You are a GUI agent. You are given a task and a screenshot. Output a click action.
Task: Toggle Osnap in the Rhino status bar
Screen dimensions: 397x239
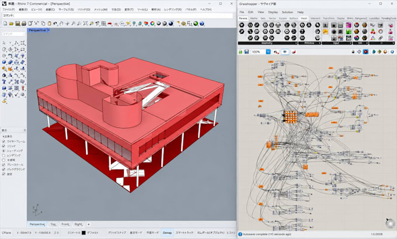[x=167, y=233]
